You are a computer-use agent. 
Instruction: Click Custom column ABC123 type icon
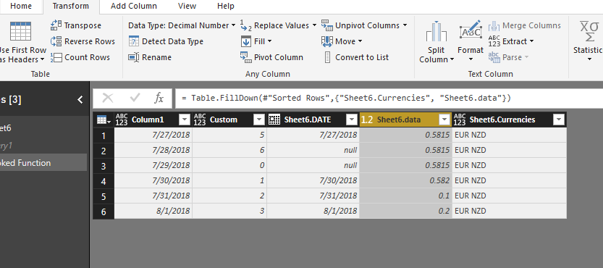pyautogui.click(x=200, y=120)
